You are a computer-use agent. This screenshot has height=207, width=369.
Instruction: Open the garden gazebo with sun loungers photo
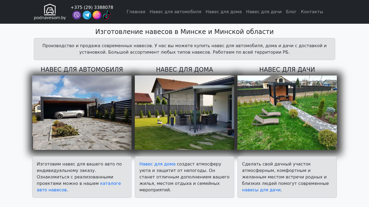[x=287, y=113]
